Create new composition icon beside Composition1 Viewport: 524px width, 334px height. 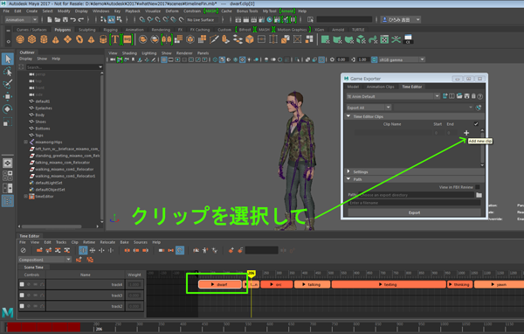coord(79,260)
